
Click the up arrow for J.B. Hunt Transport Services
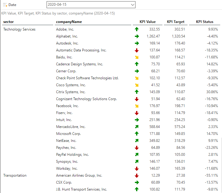pos(137,189)
